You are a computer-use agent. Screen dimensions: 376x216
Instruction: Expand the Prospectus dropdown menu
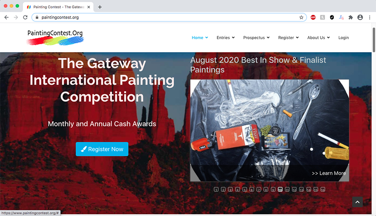[257, 38]
